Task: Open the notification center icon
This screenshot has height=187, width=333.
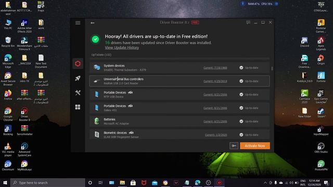Action: (x=326, y=182)
